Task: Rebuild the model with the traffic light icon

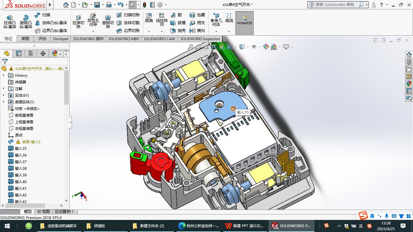Action: click(145, 5)
